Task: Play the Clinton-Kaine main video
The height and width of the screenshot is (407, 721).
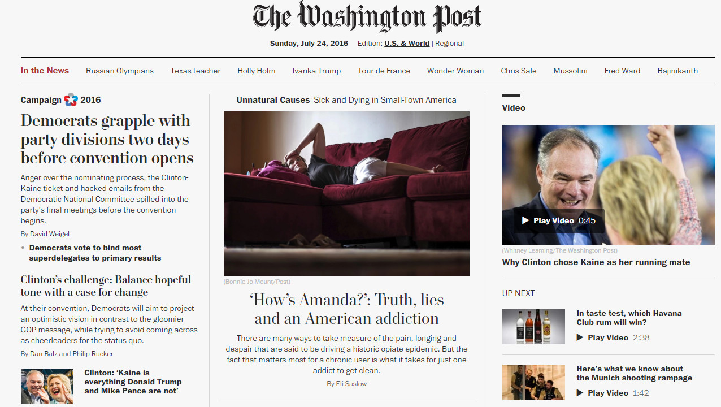Action: pyautogui.click(x=559, y=220)
